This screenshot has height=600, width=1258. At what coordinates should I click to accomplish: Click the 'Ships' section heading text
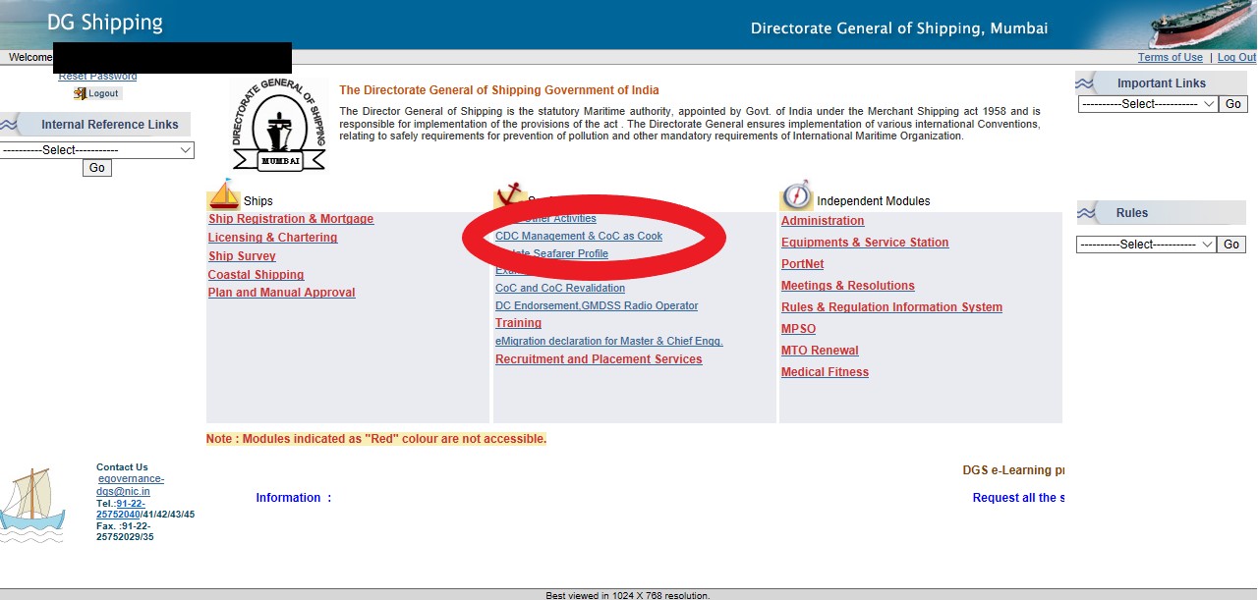click(258, 201)
